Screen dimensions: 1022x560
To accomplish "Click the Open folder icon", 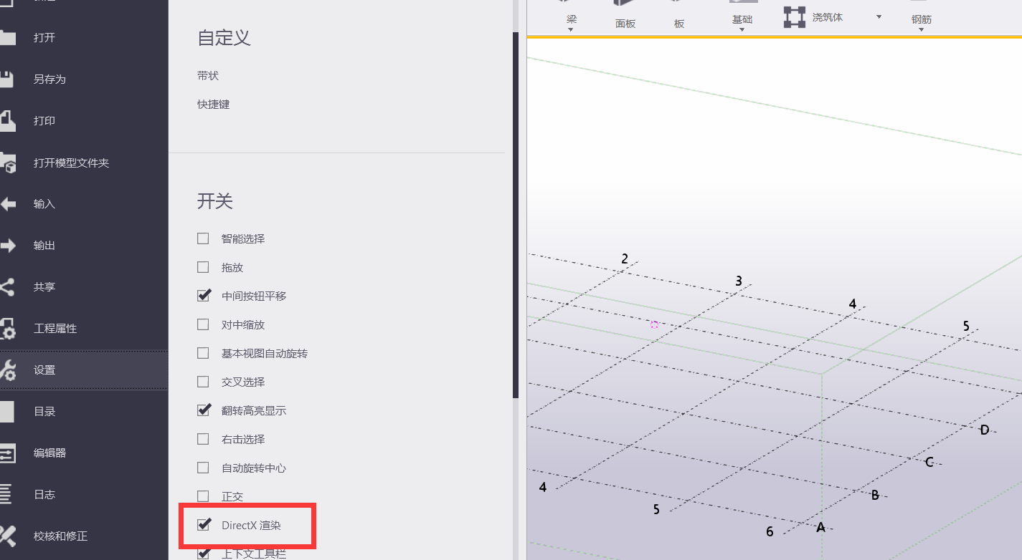I will tap(7, 37).
